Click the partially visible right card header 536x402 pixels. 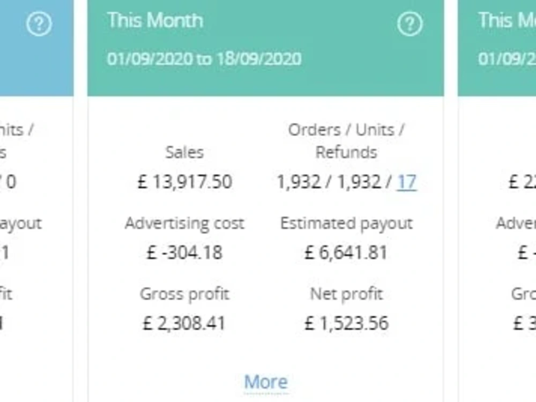(497, 48)
